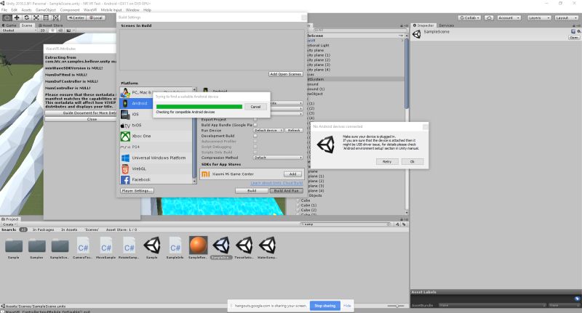Toggle scene audio icon
This screenshot has width=582, height=313.
tap(60, 31)
